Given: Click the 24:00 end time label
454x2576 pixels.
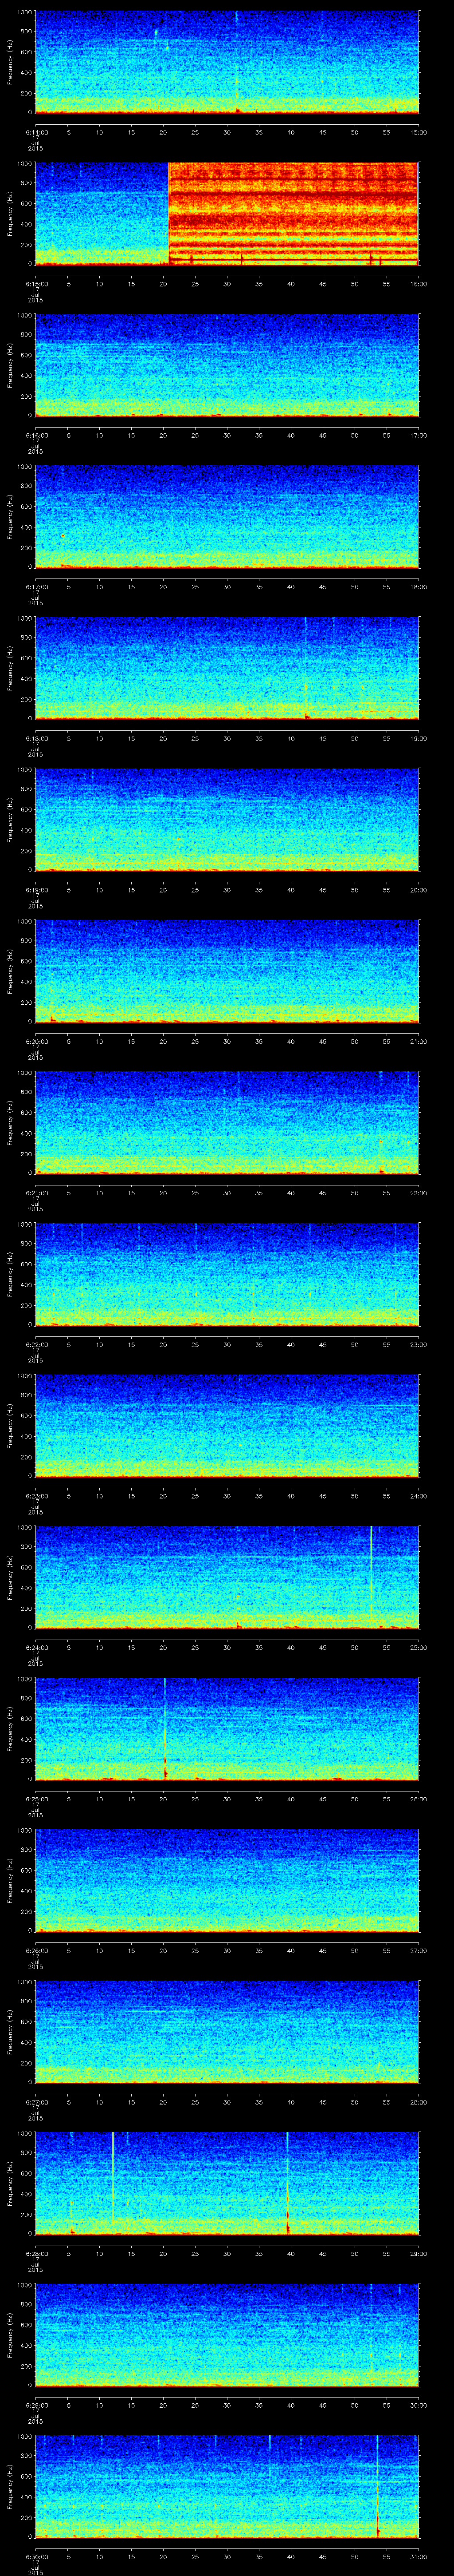Looking at the screenshot, I should click(x=419, y=1496).
